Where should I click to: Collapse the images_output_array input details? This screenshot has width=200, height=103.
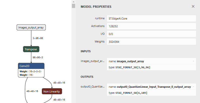click(193, 61)
